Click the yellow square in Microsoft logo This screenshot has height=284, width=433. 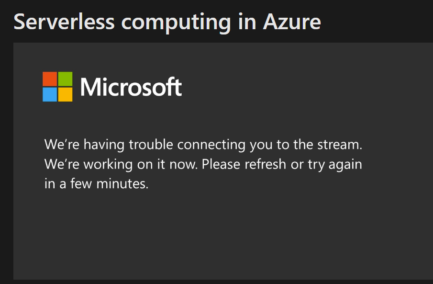tap(65, 94)
